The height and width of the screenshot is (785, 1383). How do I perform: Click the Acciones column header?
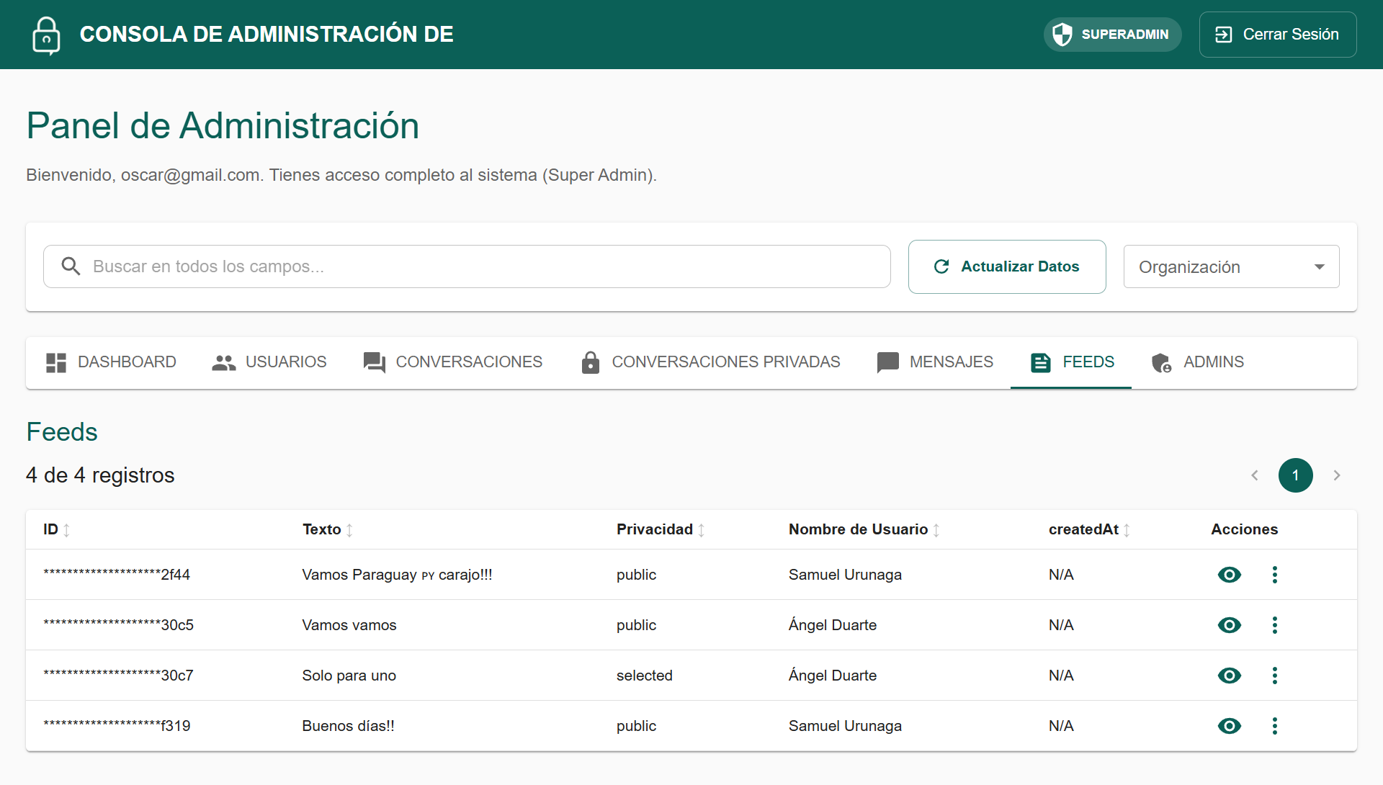click(x=1245, y=529)
